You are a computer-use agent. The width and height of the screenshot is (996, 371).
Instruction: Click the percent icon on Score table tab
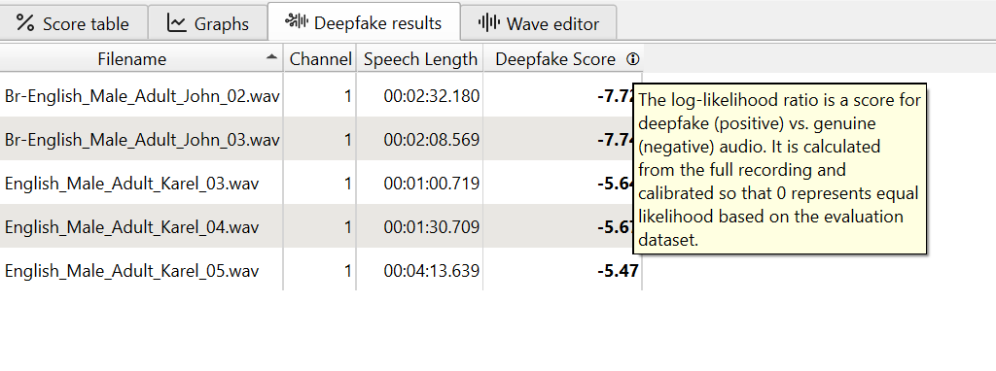25,23
